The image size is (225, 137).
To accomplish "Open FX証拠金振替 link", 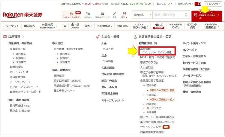I will (109, 94).
